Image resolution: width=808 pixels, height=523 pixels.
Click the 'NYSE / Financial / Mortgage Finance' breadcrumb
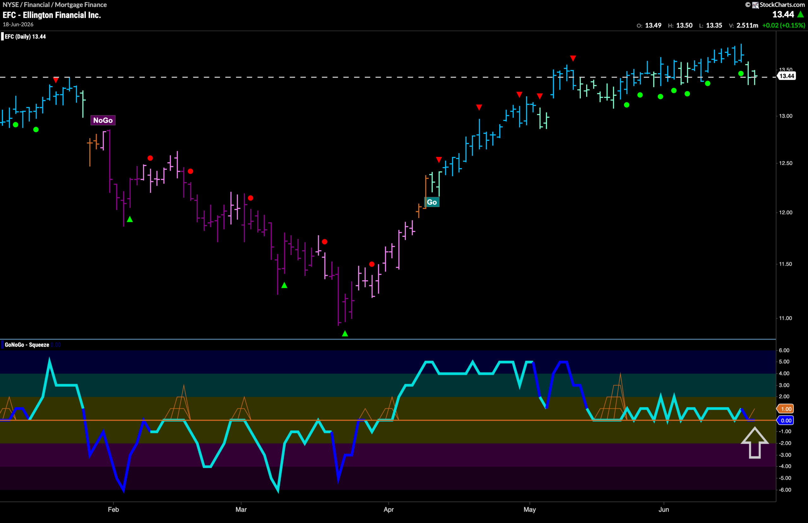55,5
